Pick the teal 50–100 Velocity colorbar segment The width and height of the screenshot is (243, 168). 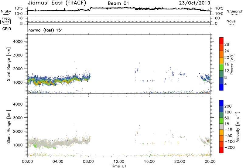[221, 115]
